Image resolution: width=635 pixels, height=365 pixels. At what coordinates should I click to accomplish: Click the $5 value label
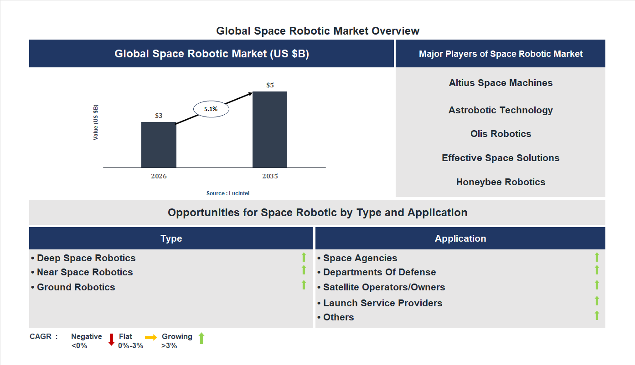click(270, 85)
